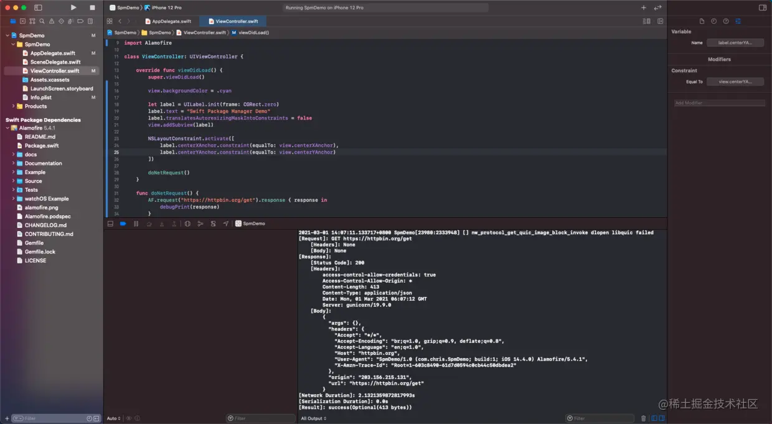The width and height of the screenshot is (772, 424).
Task: Open Package.swift file
Action: click(42, 146)
